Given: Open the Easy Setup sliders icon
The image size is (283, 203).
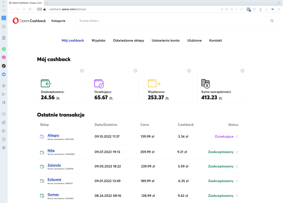Looking at the screenshot, I should (279, 9).
